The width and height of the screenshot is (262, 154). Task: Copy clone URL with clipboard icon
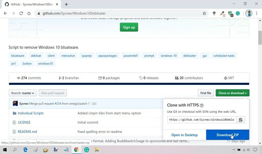tap(241, 120)
